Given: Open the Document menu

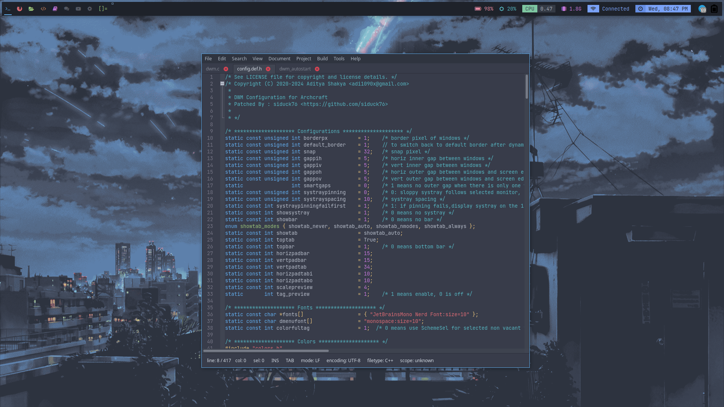Looking at the screenshot, I should pos(279,59).
